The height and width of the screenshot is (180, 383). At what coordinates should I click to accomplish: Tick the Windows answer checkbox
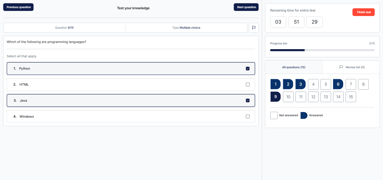click(x=248, y=117)
